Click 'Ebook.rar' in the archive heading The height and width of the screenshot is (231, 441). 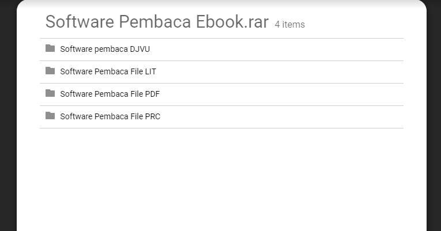coord(232,22)
